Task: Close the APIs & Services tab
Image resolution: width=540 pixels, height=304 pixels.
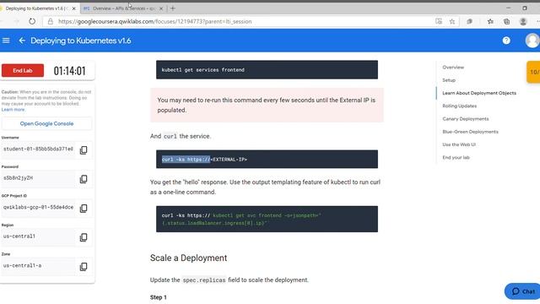Action: [161, 8]
